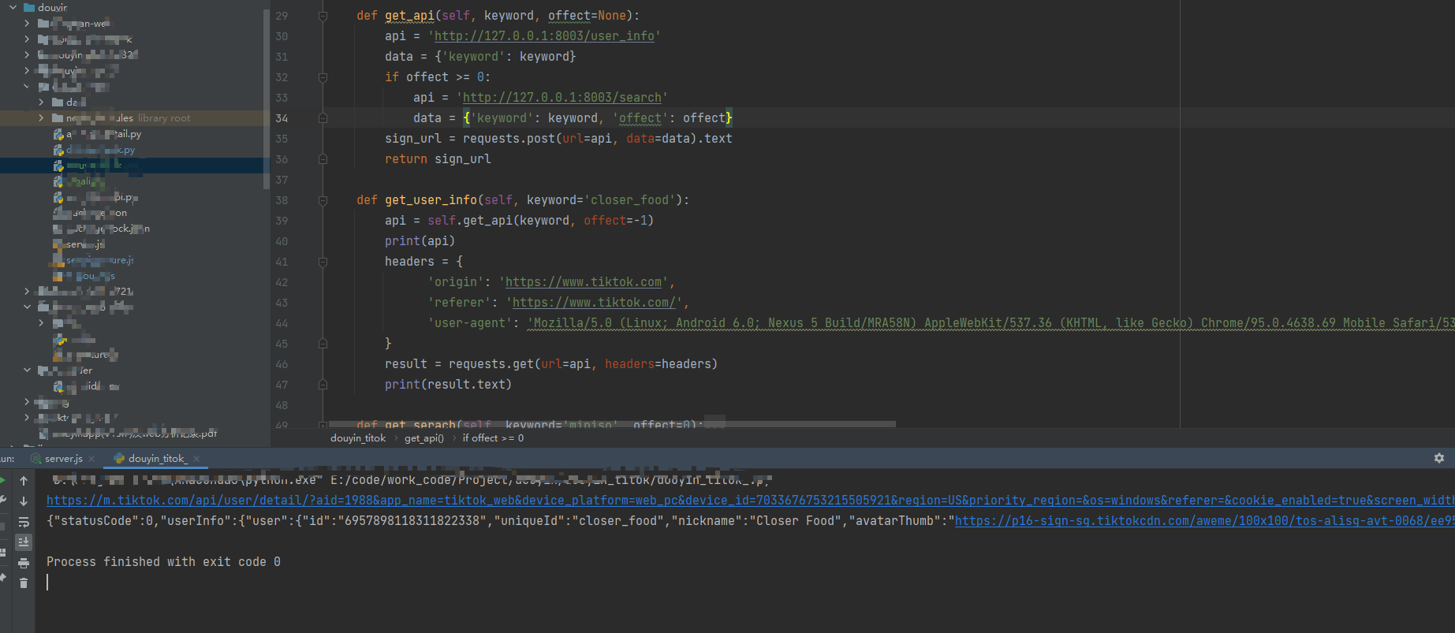The image size is (1455, 633).
Task: Expand the node_modules library root folder
Action: 41,118
